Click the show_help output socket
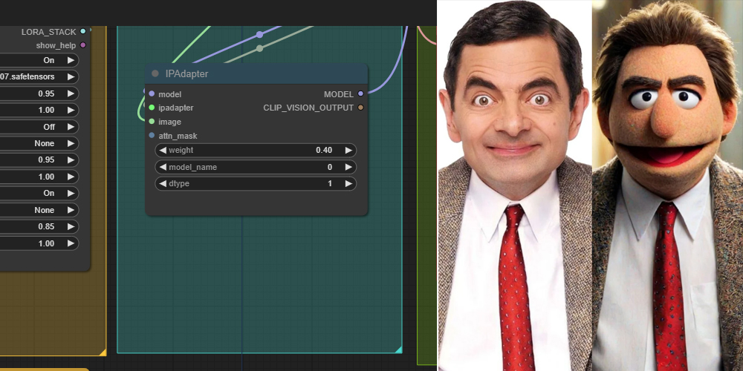743x371 pixels. point(83,45)
